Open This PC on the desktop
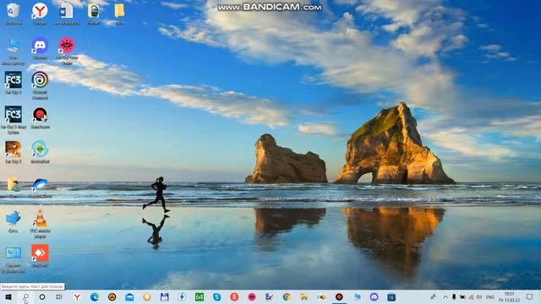Image resolution: width=541 pixels, height=304 pixels. 14,46
